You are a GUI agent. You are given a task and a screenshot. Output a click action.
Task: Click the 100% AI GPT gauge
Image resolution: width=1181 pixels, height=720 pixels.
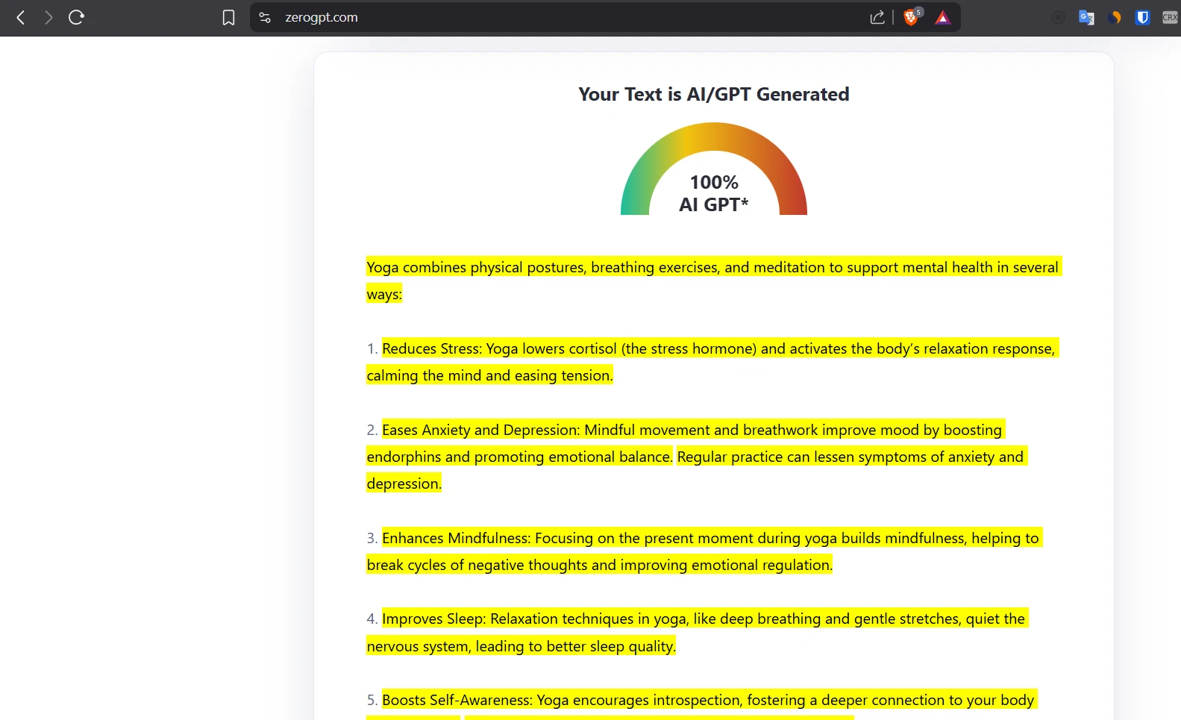(x=714, y=169)
